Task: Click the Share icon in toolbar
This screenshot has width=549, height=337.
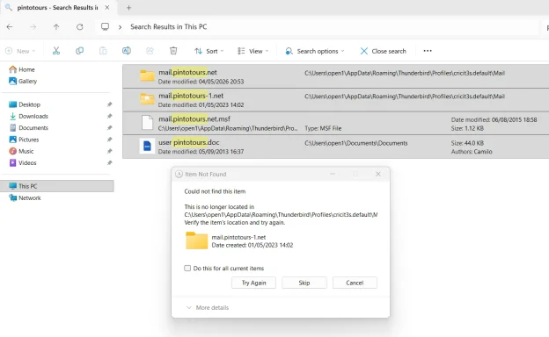Action: point(150,51)
